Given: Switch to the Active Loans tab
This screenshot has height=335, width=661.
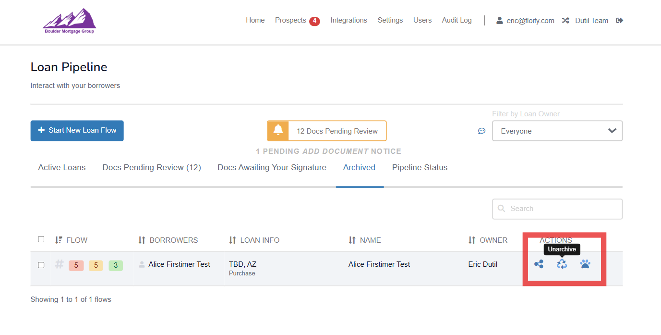Looking at the screenshot, I should tap(62, 168).
